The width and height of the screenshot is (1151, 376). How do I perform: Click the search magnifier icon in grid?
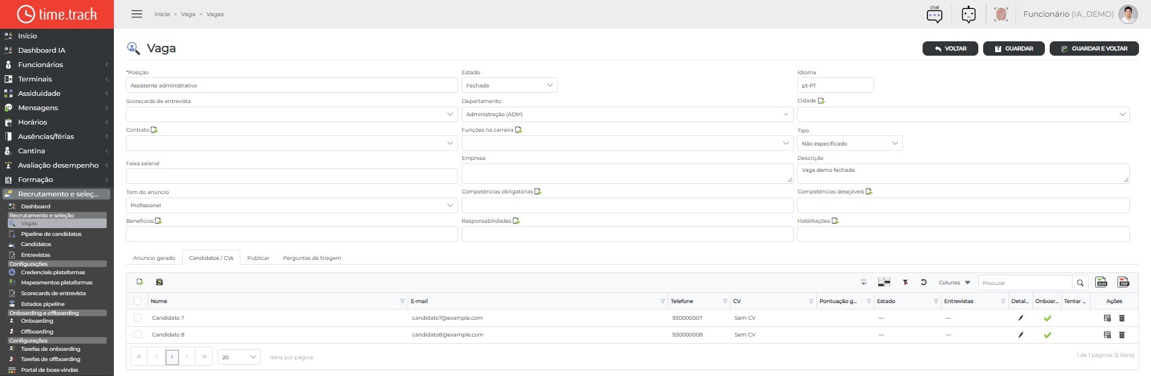[x=1080, y=283]
